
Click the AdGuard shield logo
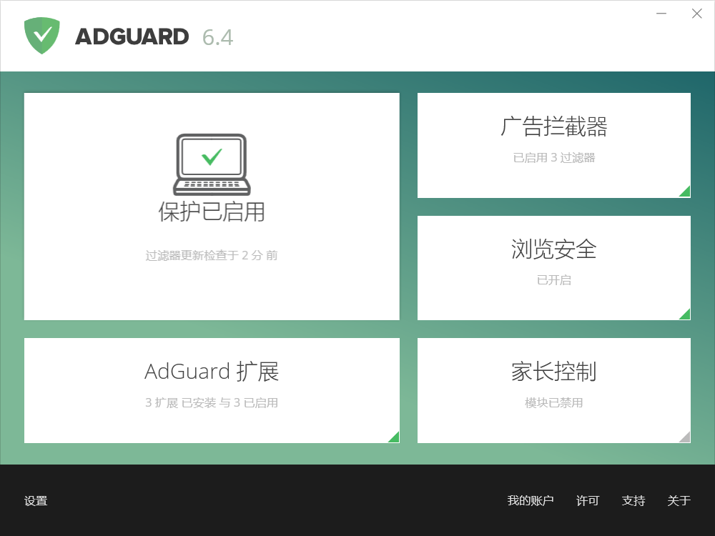tap(42, 36)
